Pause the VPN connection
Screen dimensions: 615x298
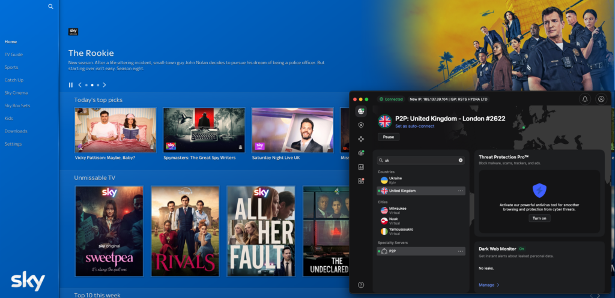(389, 137)
